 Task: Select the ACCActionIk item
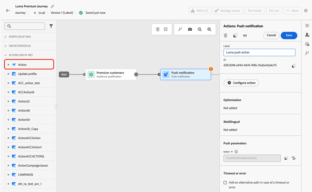[x=30, y=92]
